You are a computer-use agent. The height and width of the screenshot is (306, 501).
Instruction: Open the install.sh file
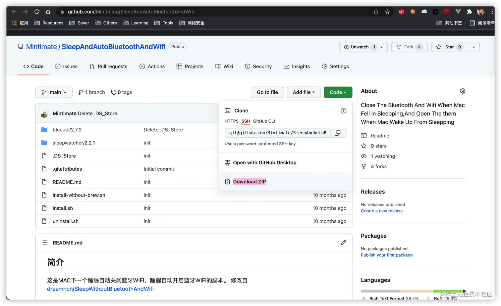point(63,208)
